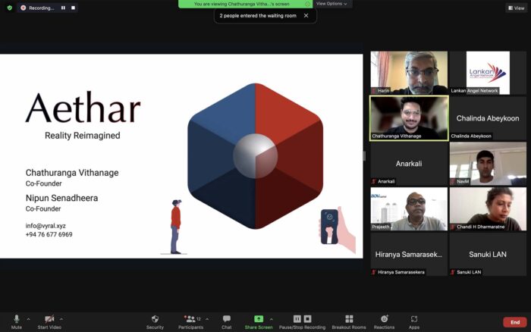Image resolution: width=531 pixels, height=332 pixels.
Task: Expand video options arrow beside Start Video
Action: pyautogui.click(x=61, y=318)
